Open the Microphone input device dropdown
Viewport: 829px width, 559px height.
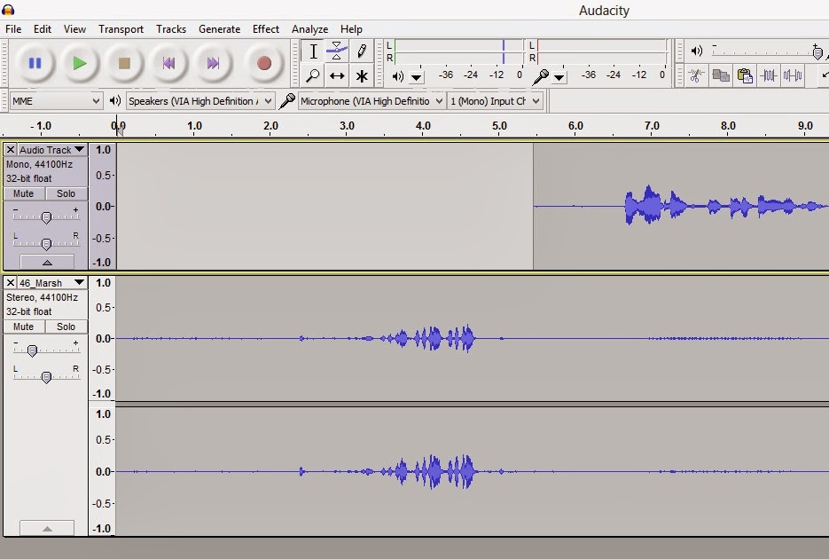coord(371,100)
